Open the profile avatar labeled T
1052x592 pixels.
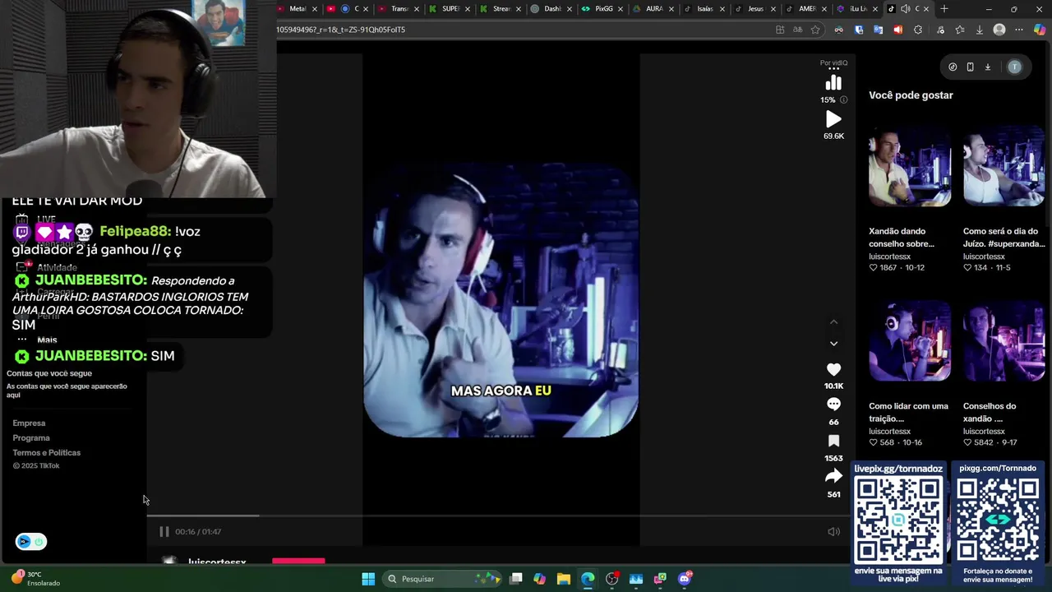1015,67
